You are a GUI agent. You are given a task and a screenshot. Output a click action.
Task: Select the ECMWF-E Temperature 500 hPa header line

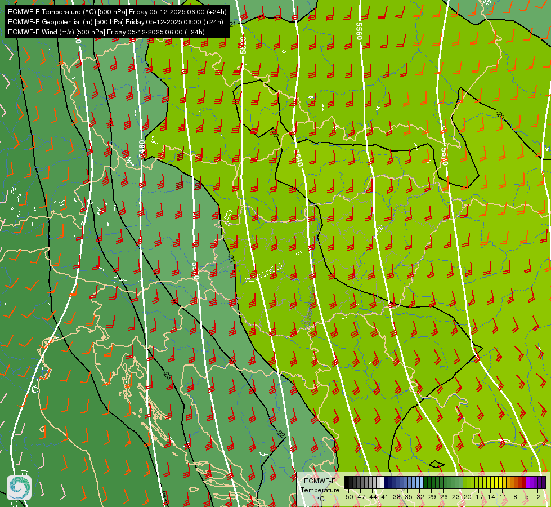point(117,12)
